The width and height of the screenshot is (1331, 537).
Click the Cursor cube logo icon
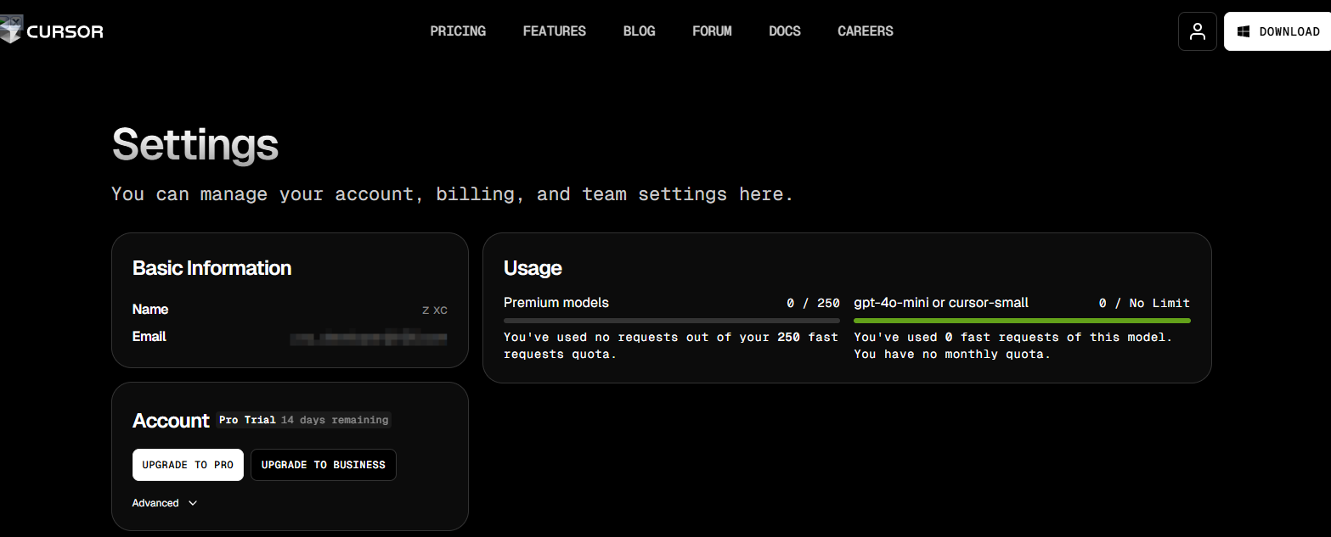(x=10, y=31)
